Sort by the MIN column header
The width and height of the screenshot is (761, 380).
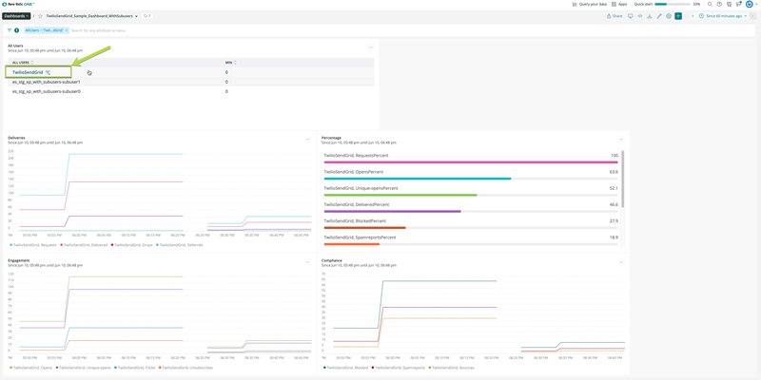(x=230, y=63)
